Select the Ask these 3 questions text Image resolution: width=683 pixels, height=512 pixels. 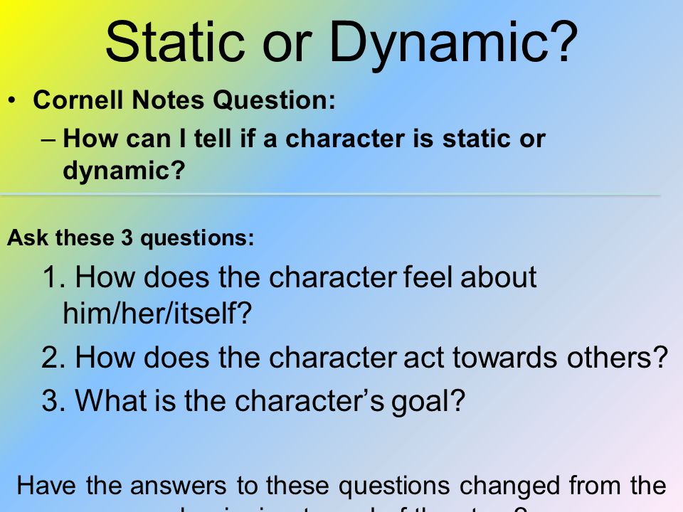click(x=130, y=238)
